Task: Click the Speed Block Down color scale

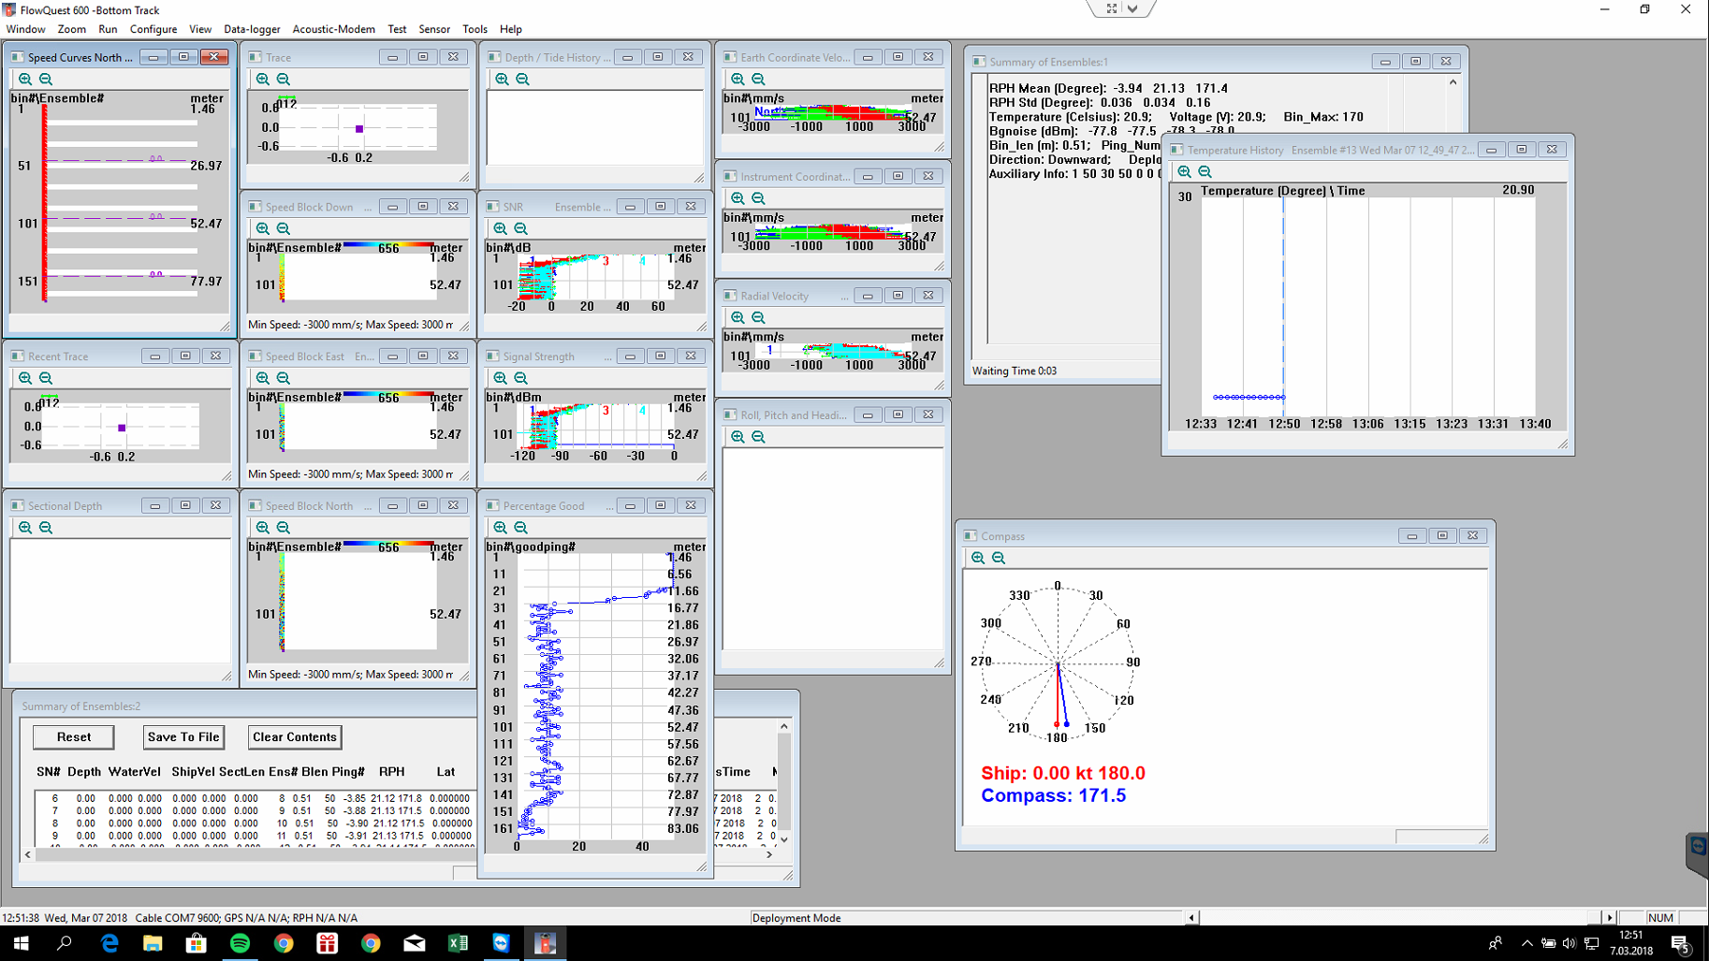Action: pos(388,246)
